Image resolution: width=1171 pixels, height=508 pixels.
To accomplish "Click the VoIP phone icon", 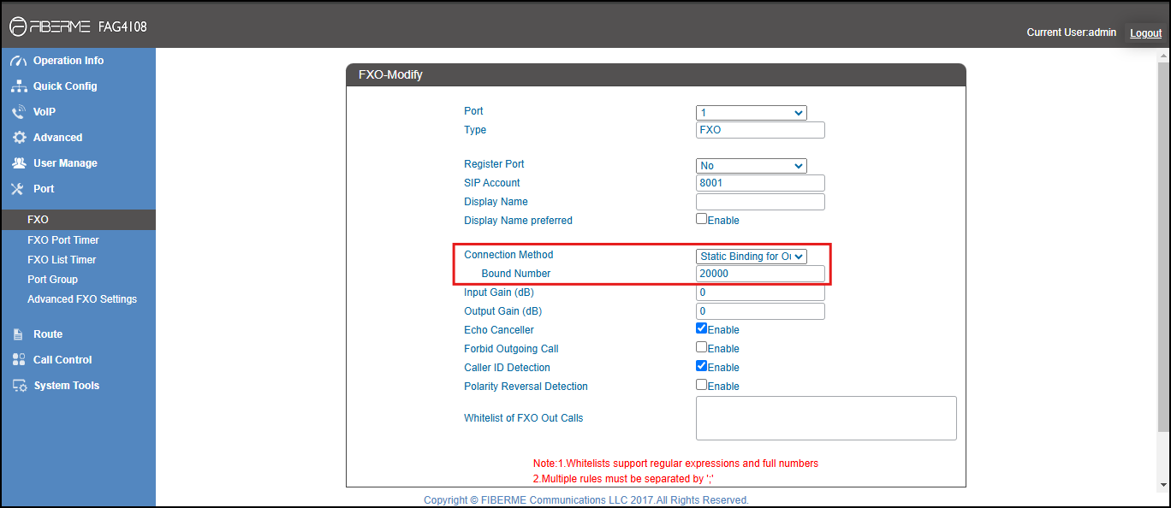I will click(19, 112).
